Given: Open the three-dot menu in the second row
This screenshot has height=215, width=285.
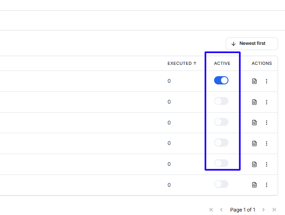Looking at the screenshot, I should [x=266, y=102].
